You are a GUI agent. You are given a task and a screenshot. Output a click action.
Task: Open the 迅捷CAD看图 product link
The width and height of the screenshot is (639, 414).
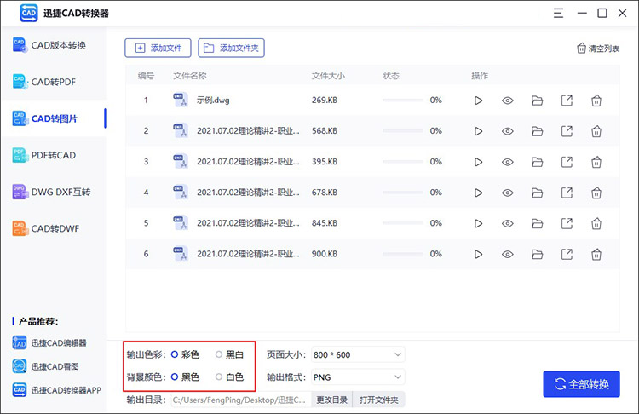pos(46,366)
